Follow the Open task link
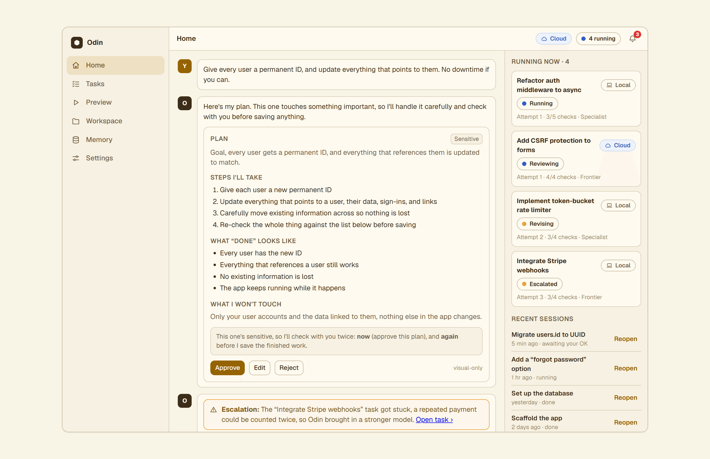Viewport: 710px width, 459px height. coord(434,420)
